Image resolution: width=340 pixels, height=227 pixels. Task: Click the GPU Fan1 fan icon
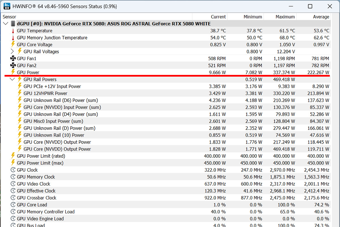(x=13, y=58)
